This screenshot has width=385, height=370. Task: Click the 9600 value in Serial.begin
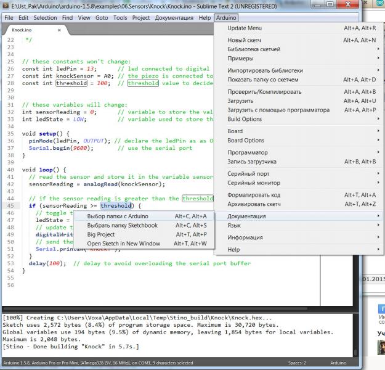point(80,148)
